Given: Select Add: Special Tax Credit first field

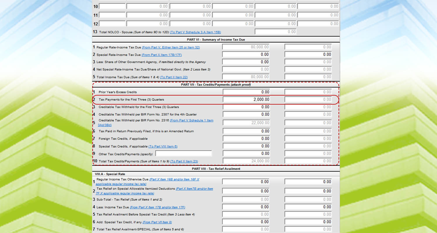Looking at the screenshot, I should [x=246, y=222].
